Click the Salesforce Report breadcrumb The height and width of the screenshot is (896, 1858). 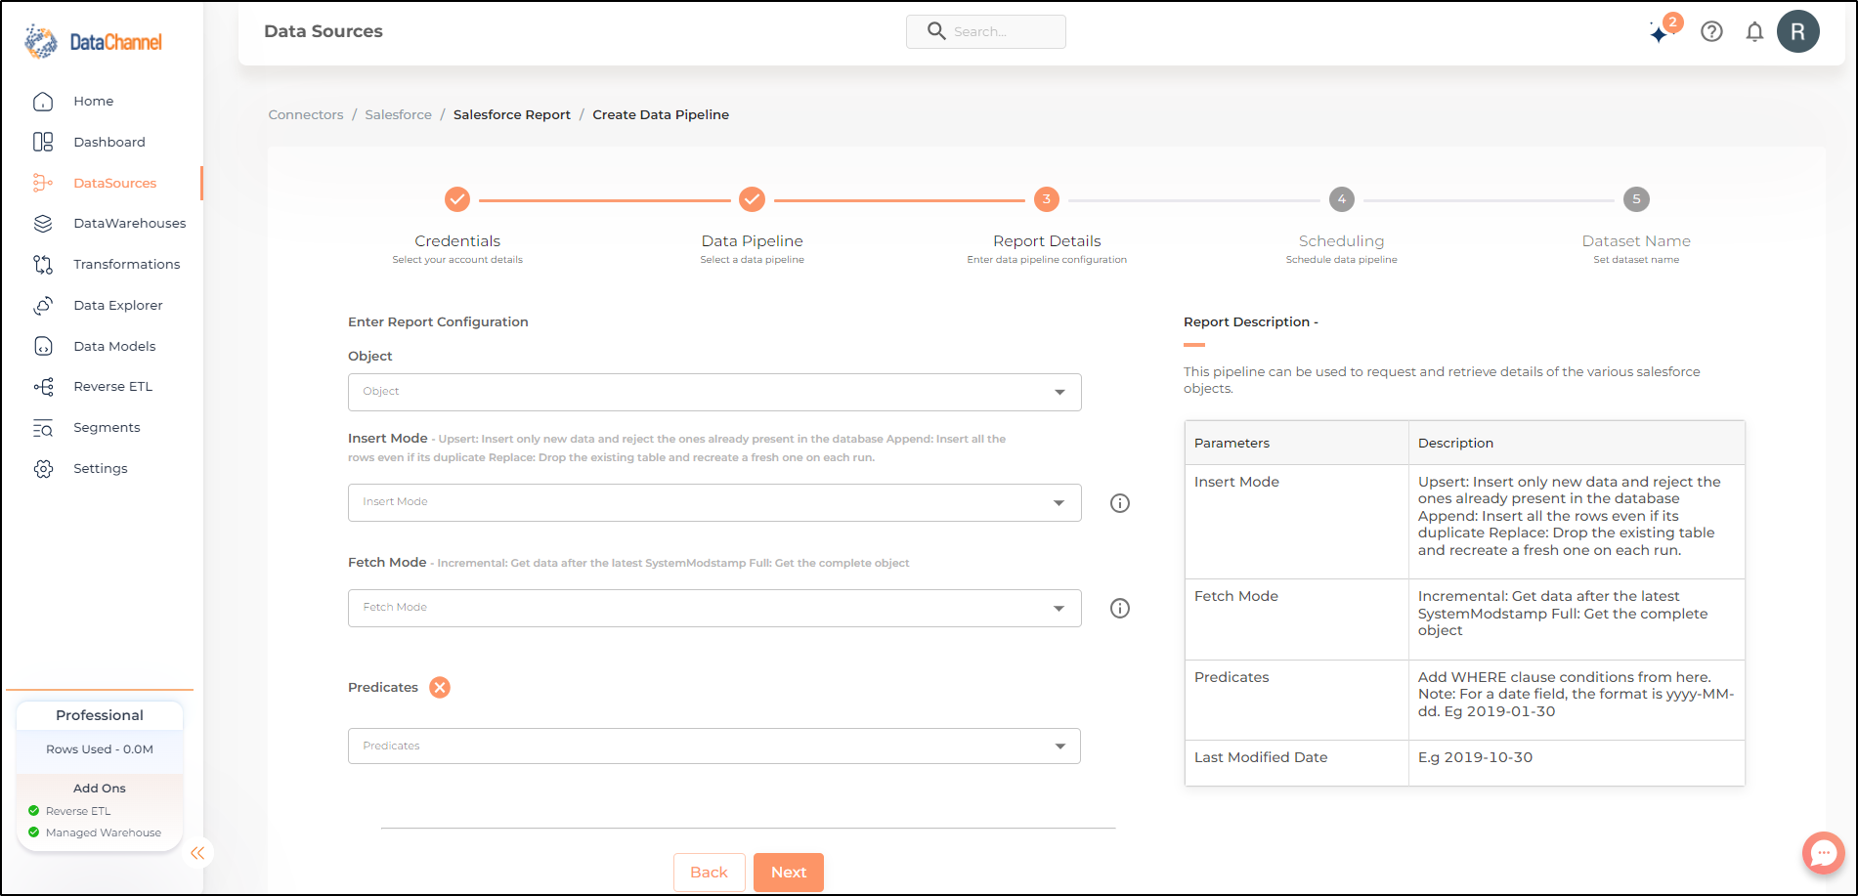pyautogui.click(x=512, y=114)
